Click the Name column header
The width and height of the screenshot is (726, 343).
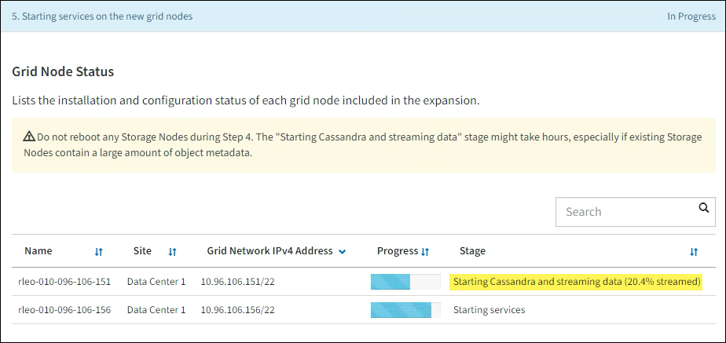38,251
